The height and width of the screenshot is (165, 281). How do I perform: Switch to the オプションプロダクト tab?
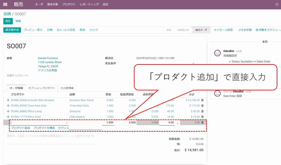[41, 88]
